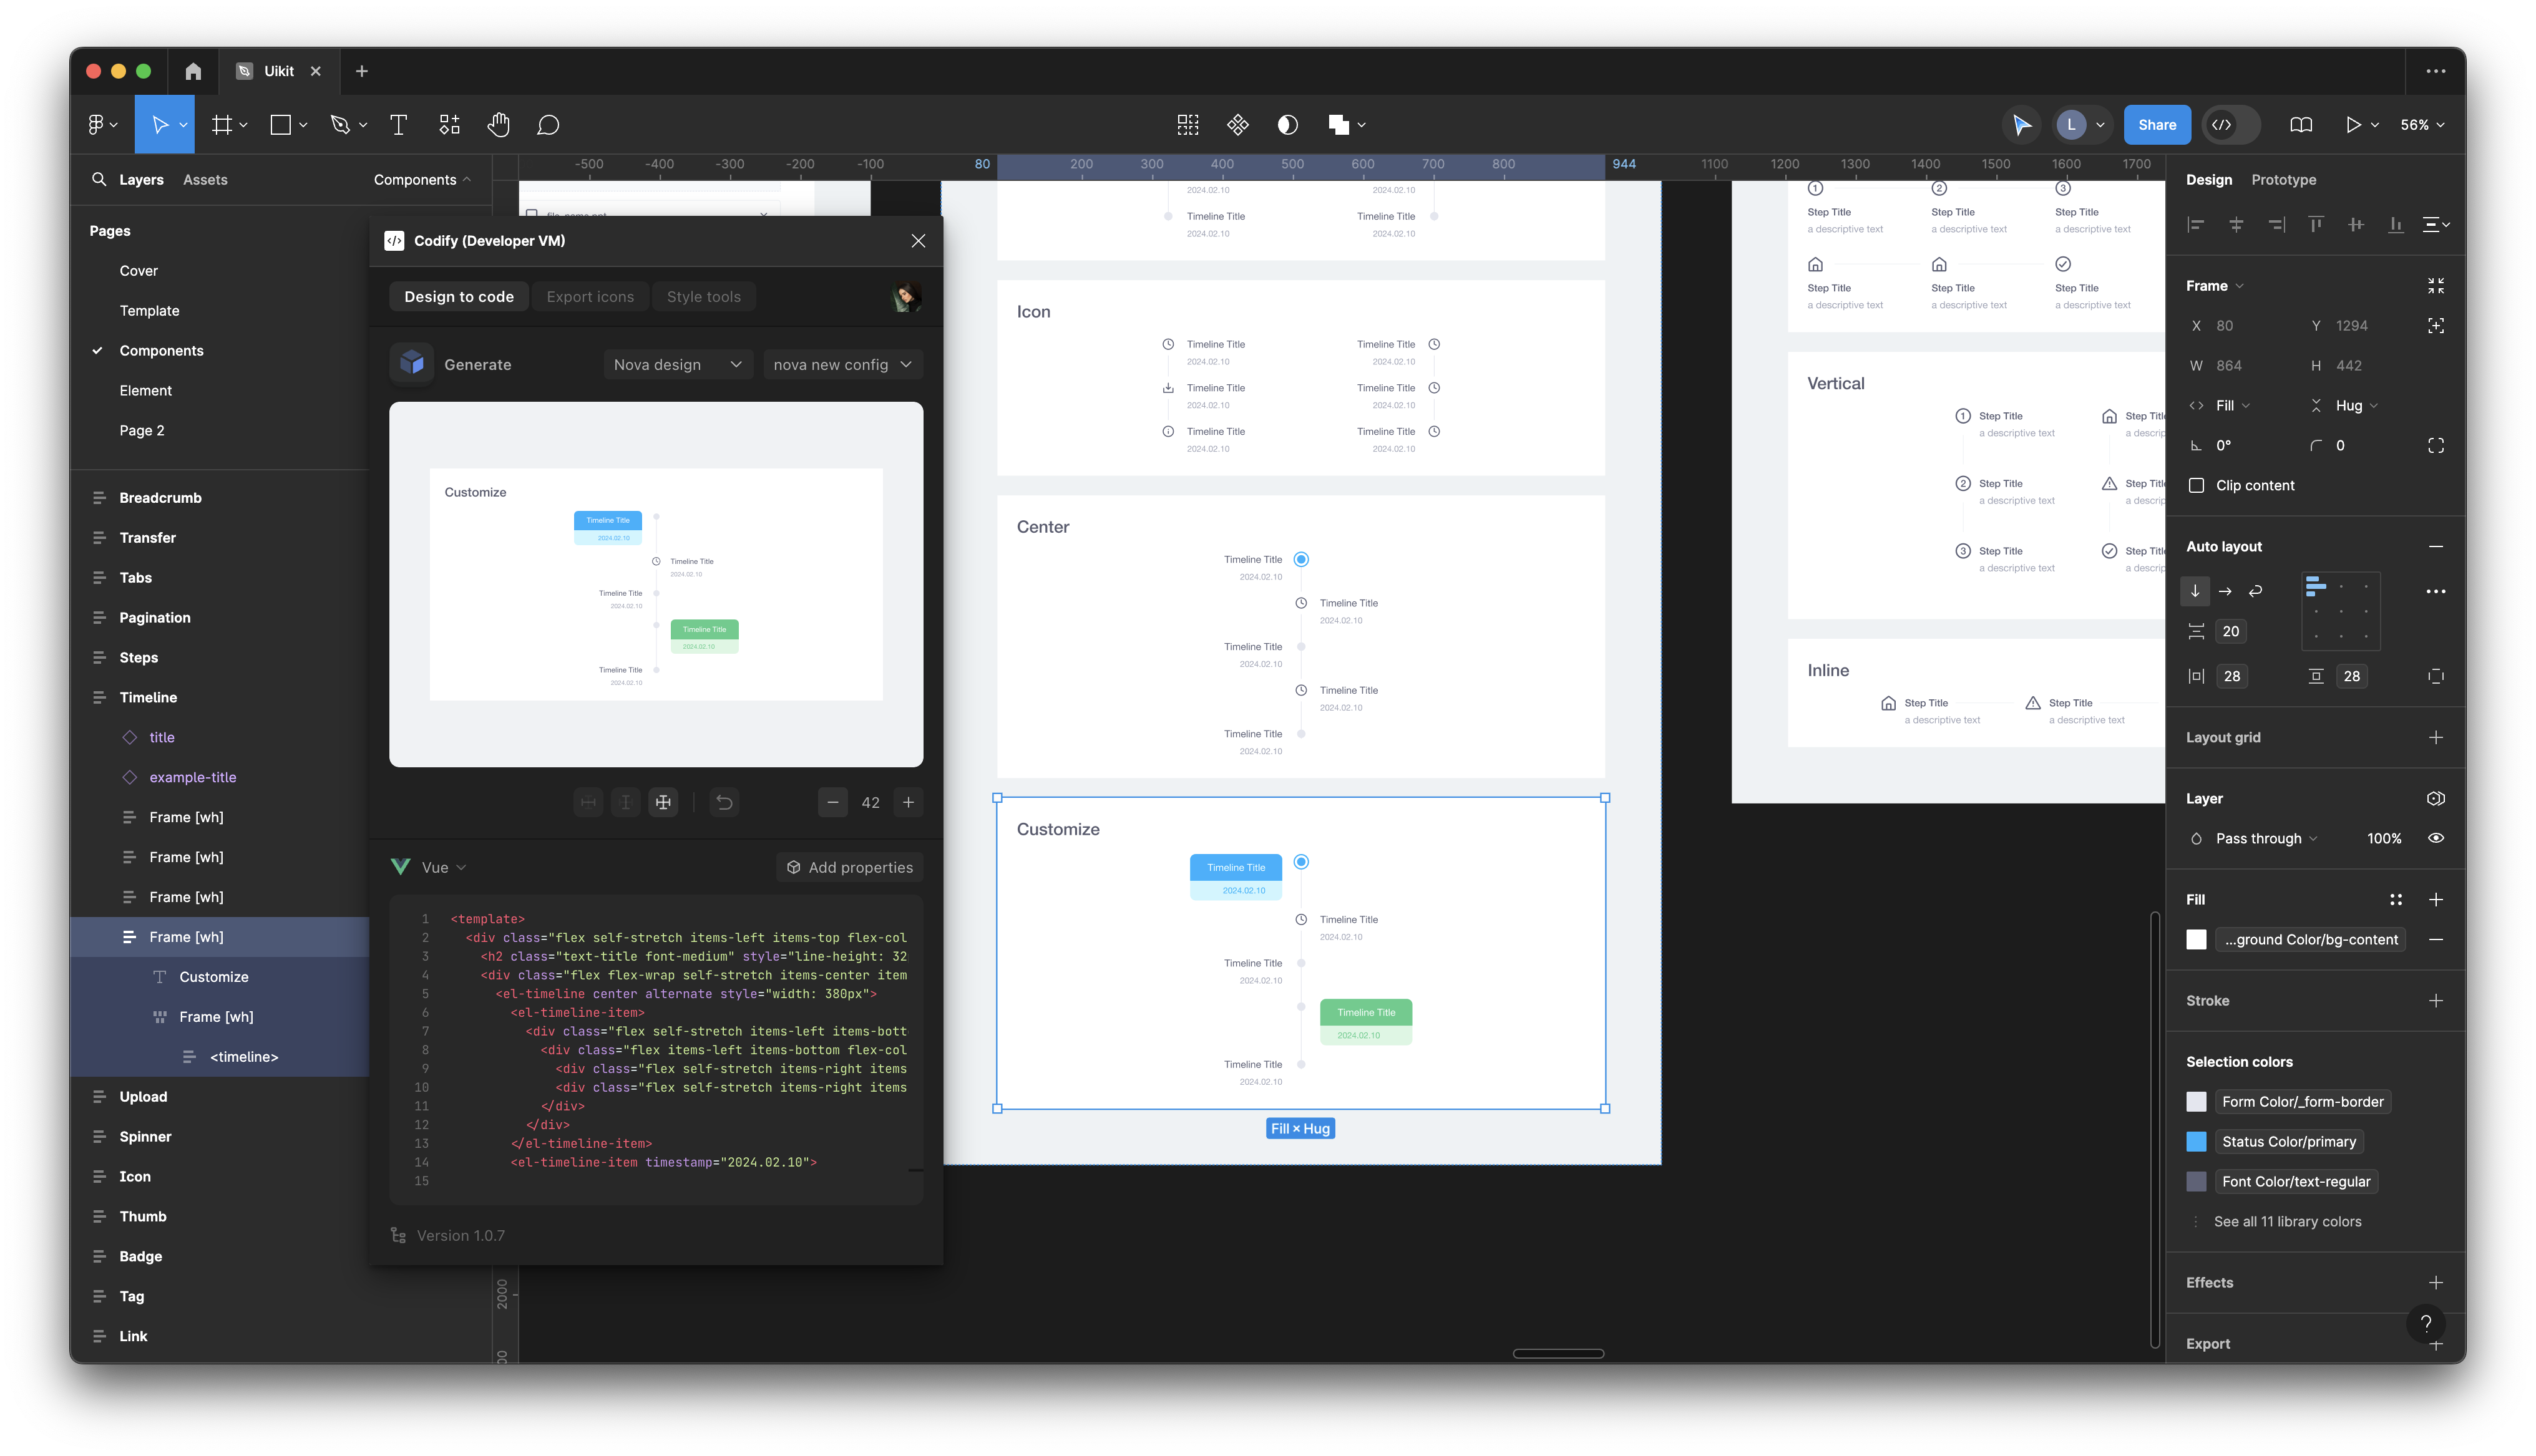Click the Create component icon
This screenshot has width=2536, height=1456.
coord(1238,125)
